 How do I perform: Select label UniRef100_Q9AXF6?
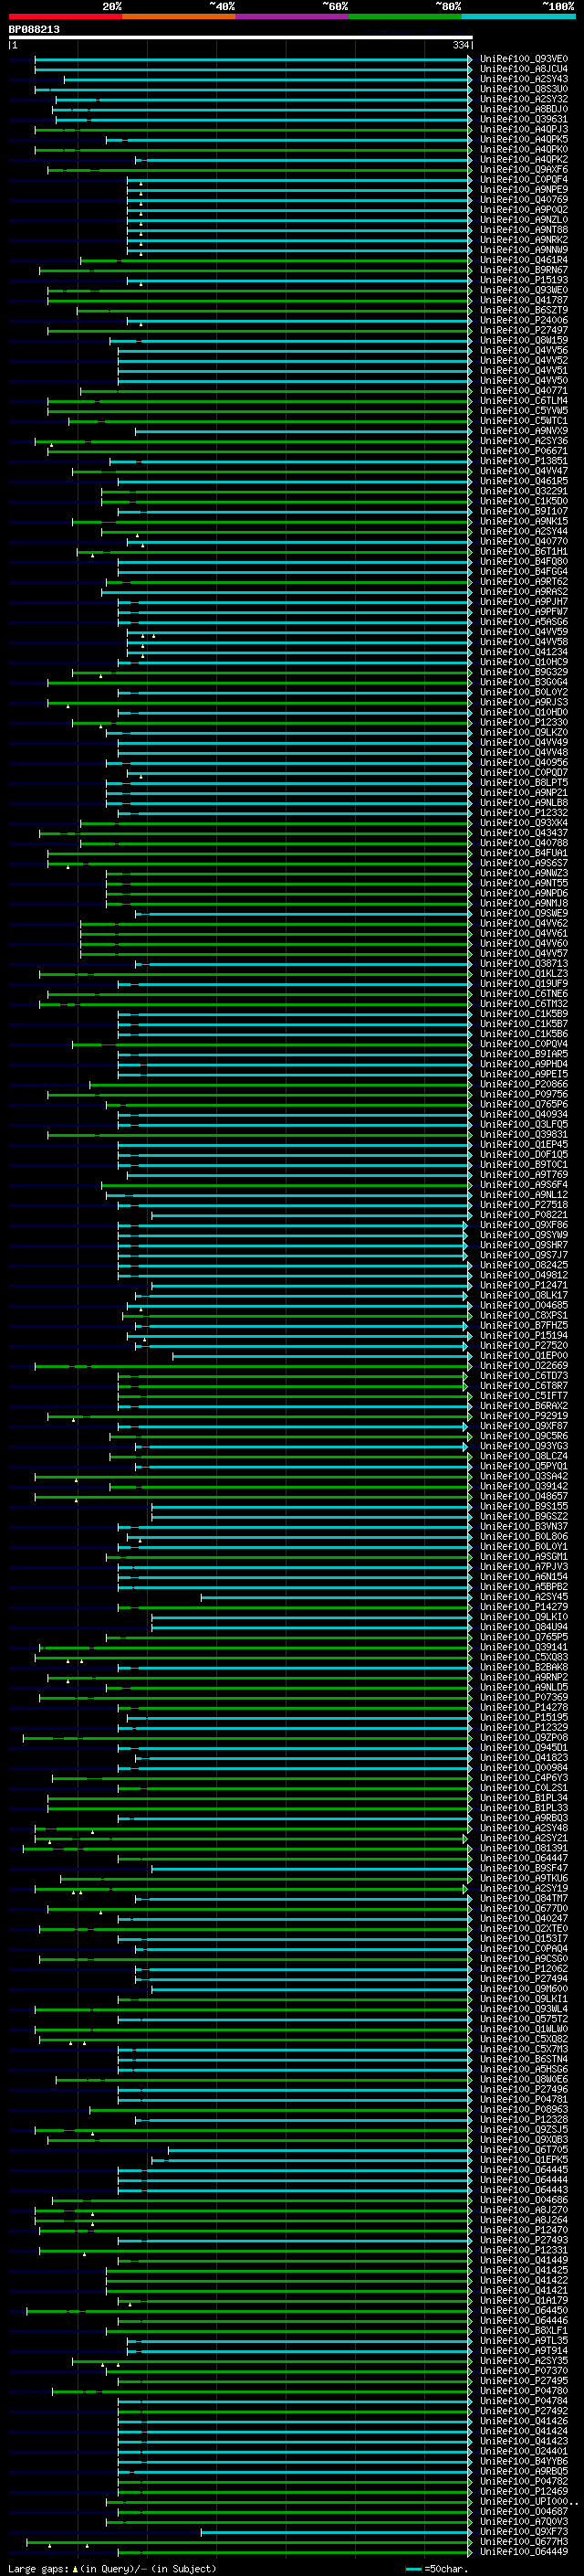pos(523,170)
